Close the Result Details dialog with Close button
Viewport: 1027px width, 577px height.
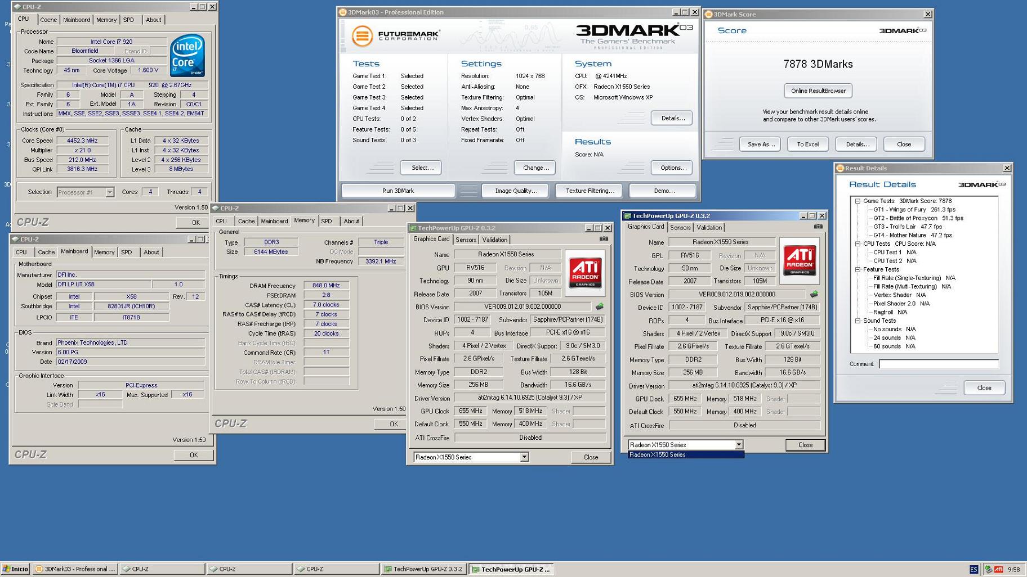tap(984, 388)
